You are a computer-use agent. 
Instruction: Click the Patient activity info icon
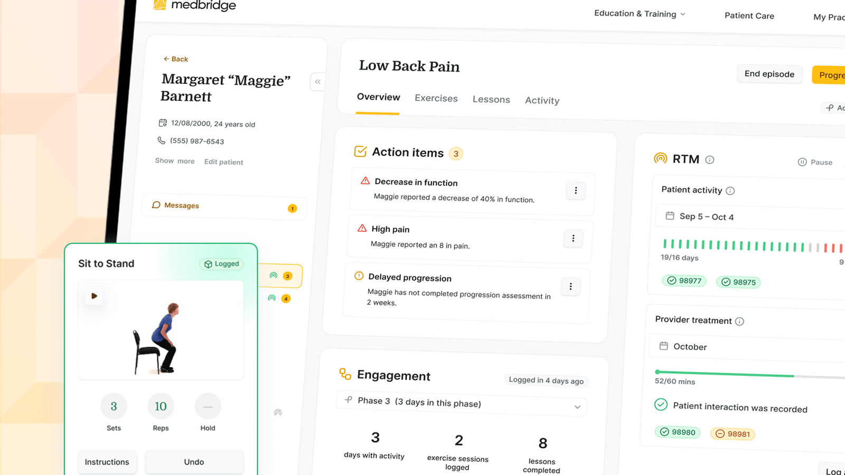click(x=731, y=191)
